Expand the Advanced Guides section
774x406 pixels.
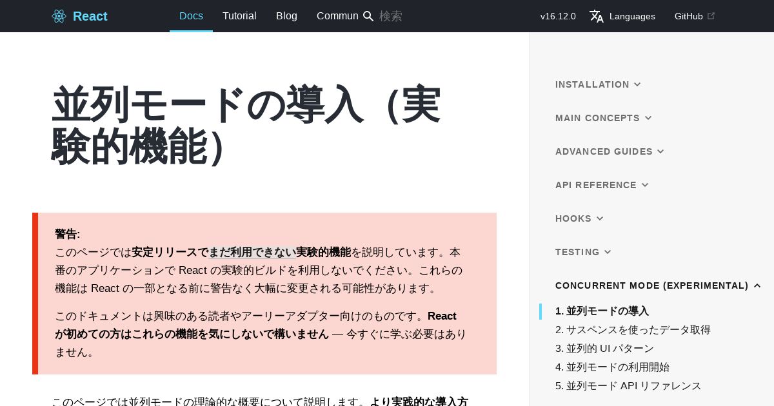pyautogui.click(x=610, y=151)
